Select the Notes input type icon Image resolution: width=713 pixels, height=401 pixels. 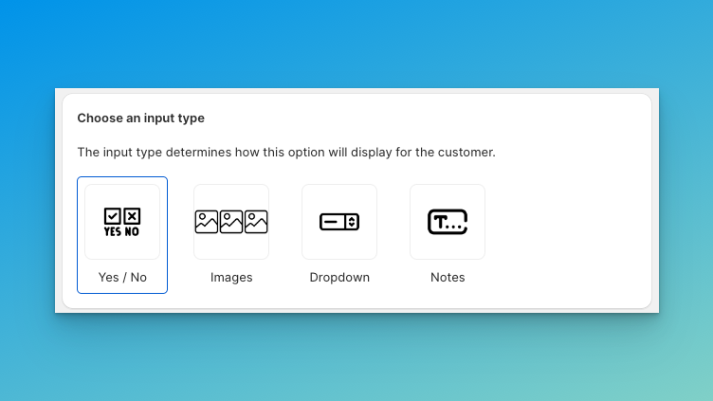click(x=448, y=222)
